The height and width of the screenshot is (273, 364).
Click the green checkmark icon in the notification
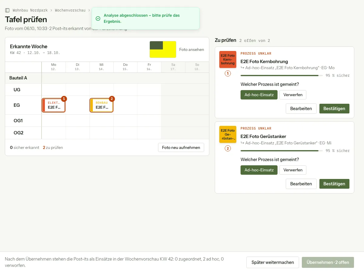coord(98,19)
